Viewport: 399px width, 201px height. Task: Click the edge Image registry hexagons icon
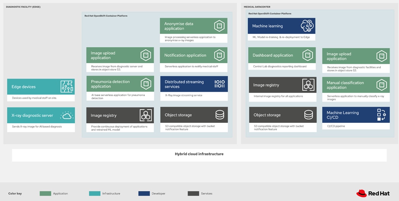click(x=146, y=115)
